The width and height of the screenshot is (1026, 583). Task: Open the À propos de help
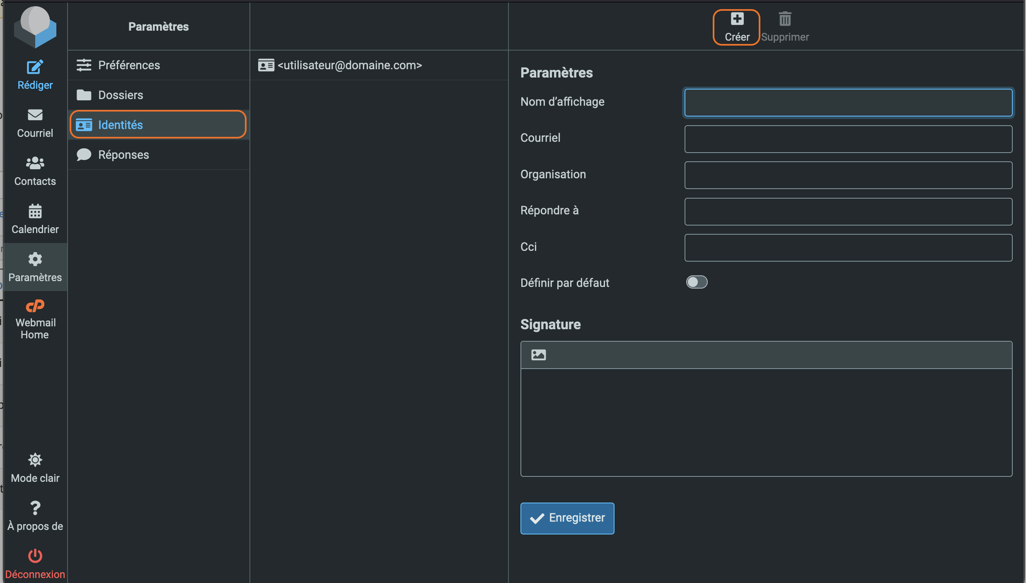[35, 516]
